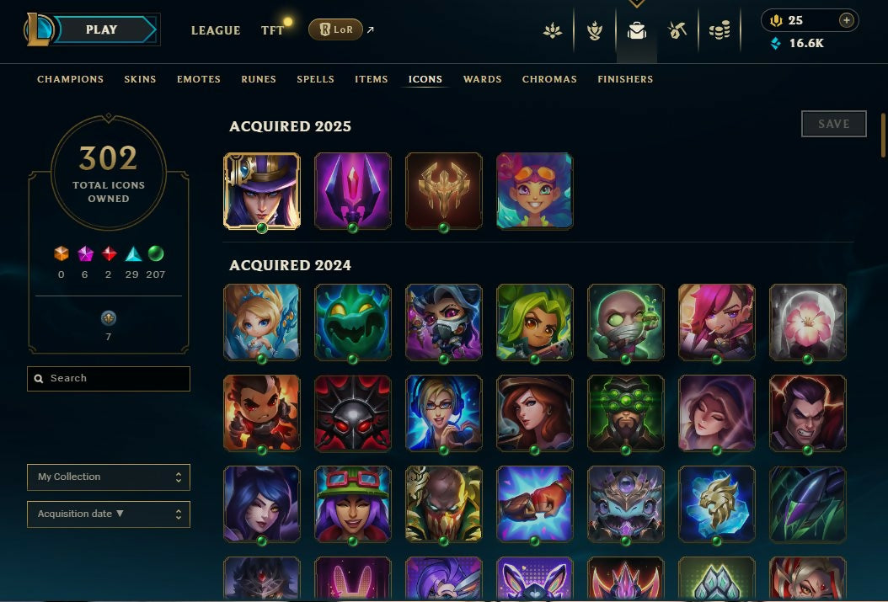The width and height of the screenshot is (888, 602).
Task: Select the golden crest icon from 2025
Action: (x=443, y=191)
